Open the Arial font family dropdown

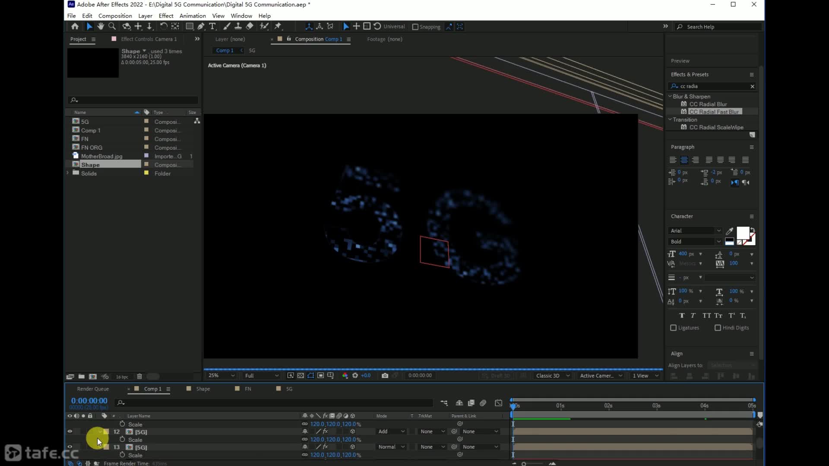coord(695,231)
